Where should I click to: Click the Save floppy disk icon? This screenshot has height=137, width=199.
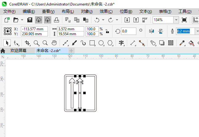(30, 20)
